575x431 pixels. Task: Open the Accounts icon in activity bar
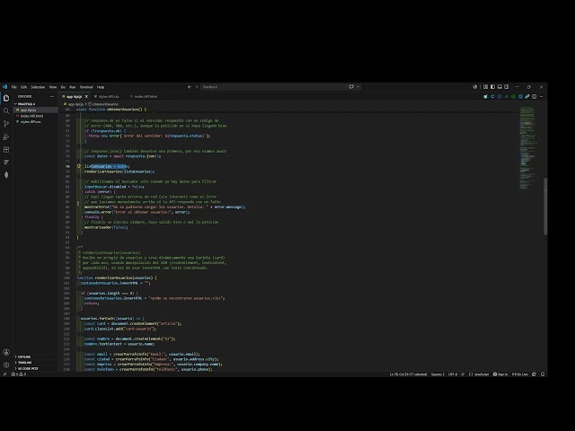(6, 352)
